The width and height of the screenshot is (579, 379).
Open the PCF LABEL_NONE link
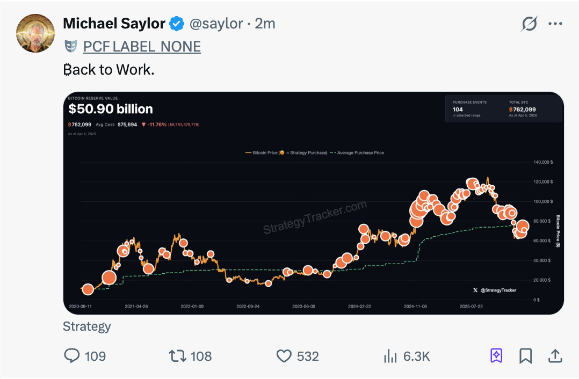click(142, 47)
